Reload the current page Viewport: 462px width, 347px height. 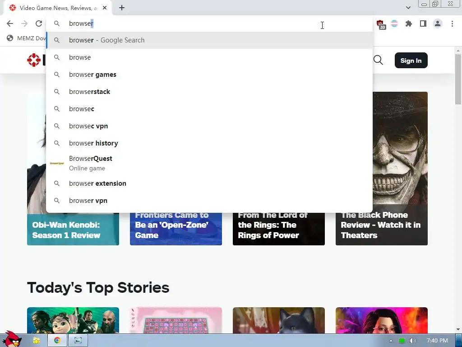39,23
